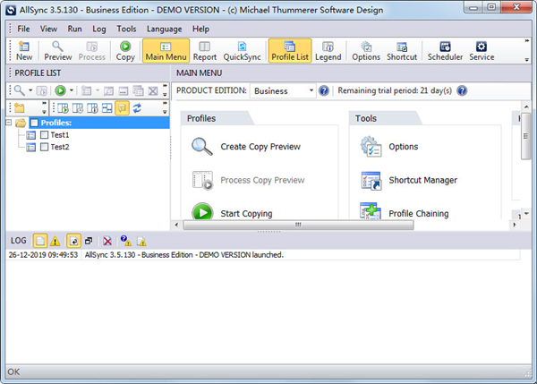Click the Copy toolbar button
The width and height of the screenshot is (537, 384).
click(125, 50)
